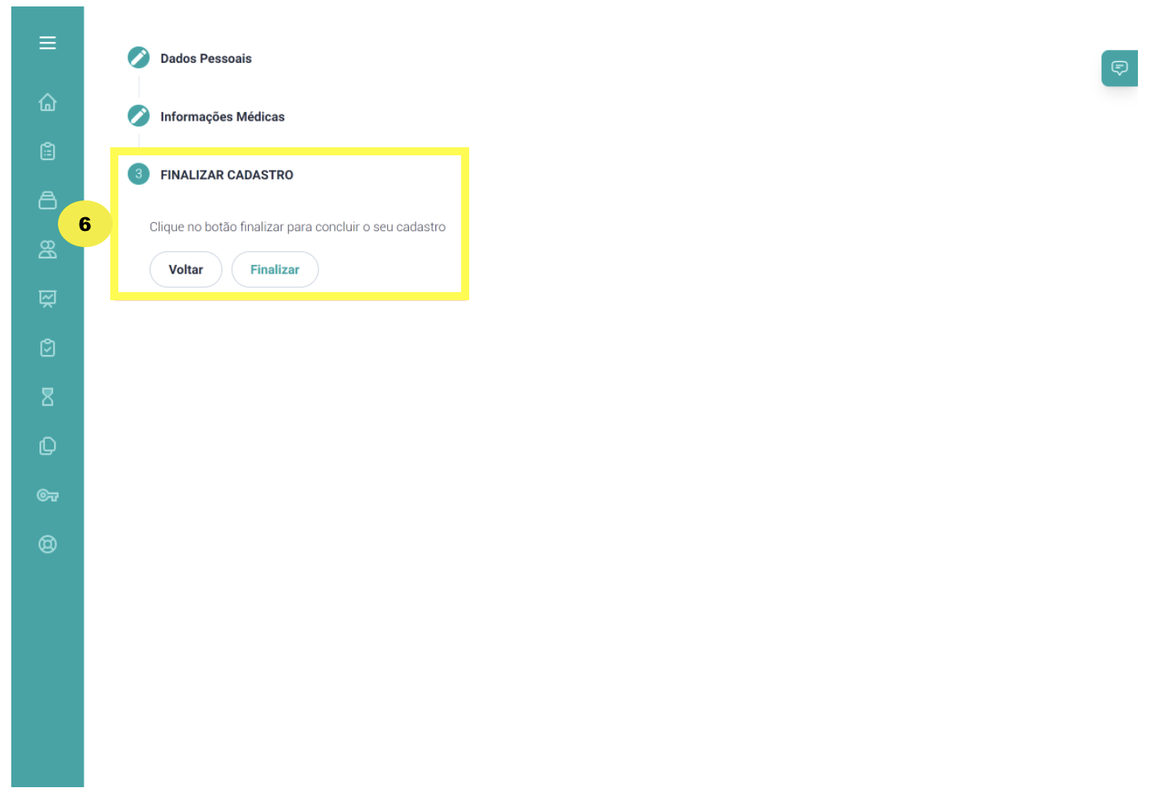The image size is (1154, 792).
Task: Expand the Informações Médicas step
Action: tap(222, 117)
